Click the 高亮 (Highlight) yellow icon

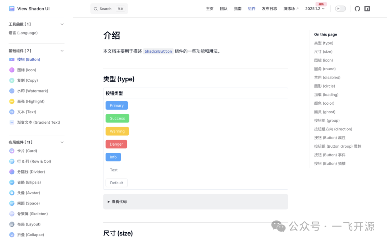(x=11, y=101)
